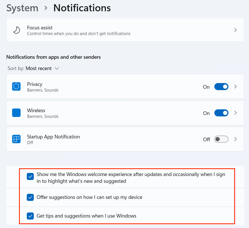
Task: Uncheck the Windows welcome experience checkbox
Action: pos(30,177)
